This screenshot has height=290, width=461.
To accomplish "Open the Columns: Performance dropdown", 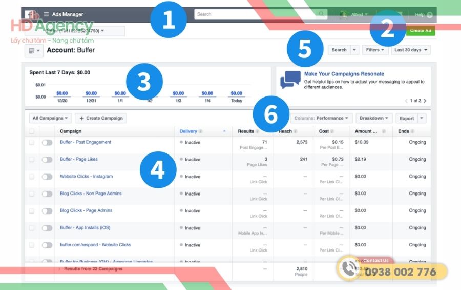I will coord(321,118).
